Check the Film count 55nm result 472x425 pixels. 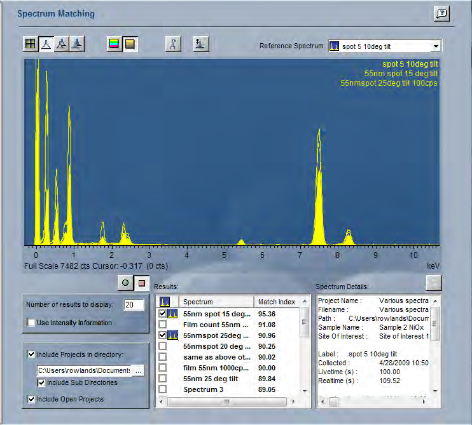click(163, 325)
